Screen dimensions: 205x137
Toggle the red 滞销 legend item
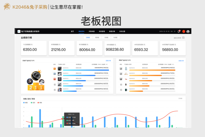click(x=39, y=102)
